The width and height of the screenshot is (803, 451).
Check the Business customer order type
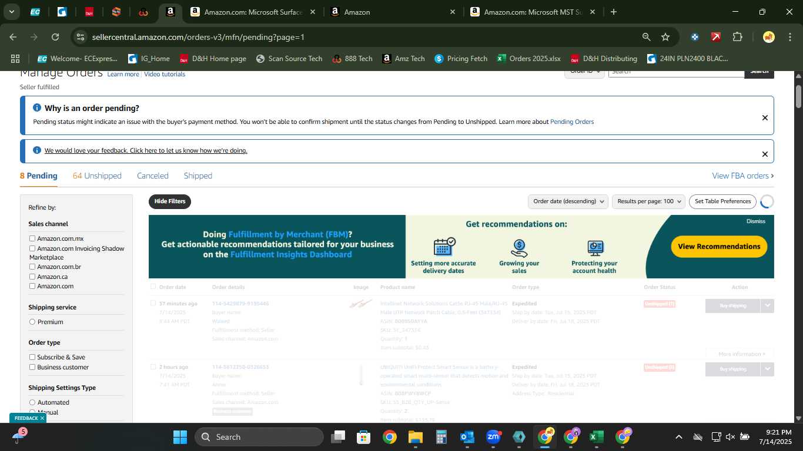pyautogui.click(x=32, y=367)
